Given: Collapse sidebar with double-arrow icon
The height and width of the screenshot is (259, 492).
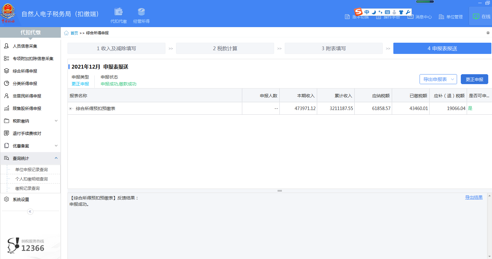Looking at the screenshot, I should point(30,212).
